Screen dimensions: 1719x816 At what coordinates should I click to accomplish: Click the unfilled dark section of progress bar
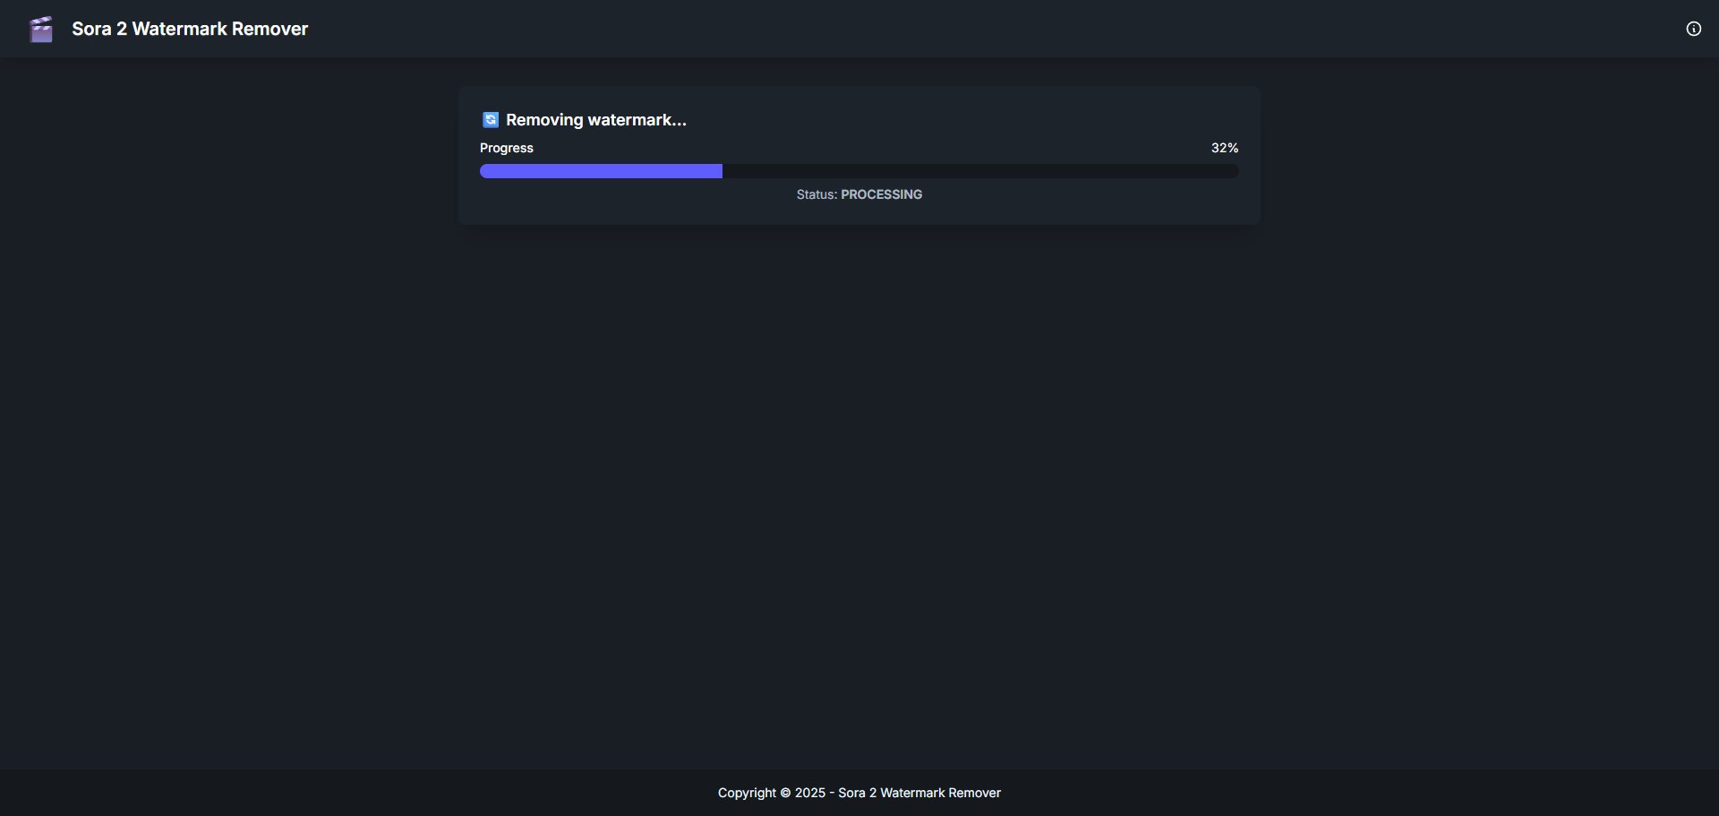[x=980, y=171]
